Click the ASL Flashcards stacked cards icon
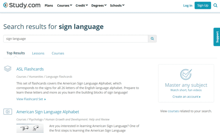The image size is (220, 133). 8,69
